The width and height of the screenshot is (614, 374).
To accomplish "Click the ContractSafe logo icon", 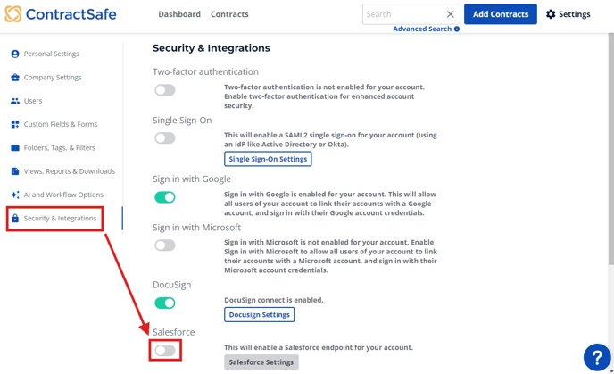I will tap(12, 14).
